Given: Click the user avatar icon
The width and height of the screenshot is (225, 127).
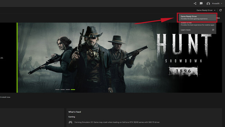Looking at the screenshot, I should point(208,3).
